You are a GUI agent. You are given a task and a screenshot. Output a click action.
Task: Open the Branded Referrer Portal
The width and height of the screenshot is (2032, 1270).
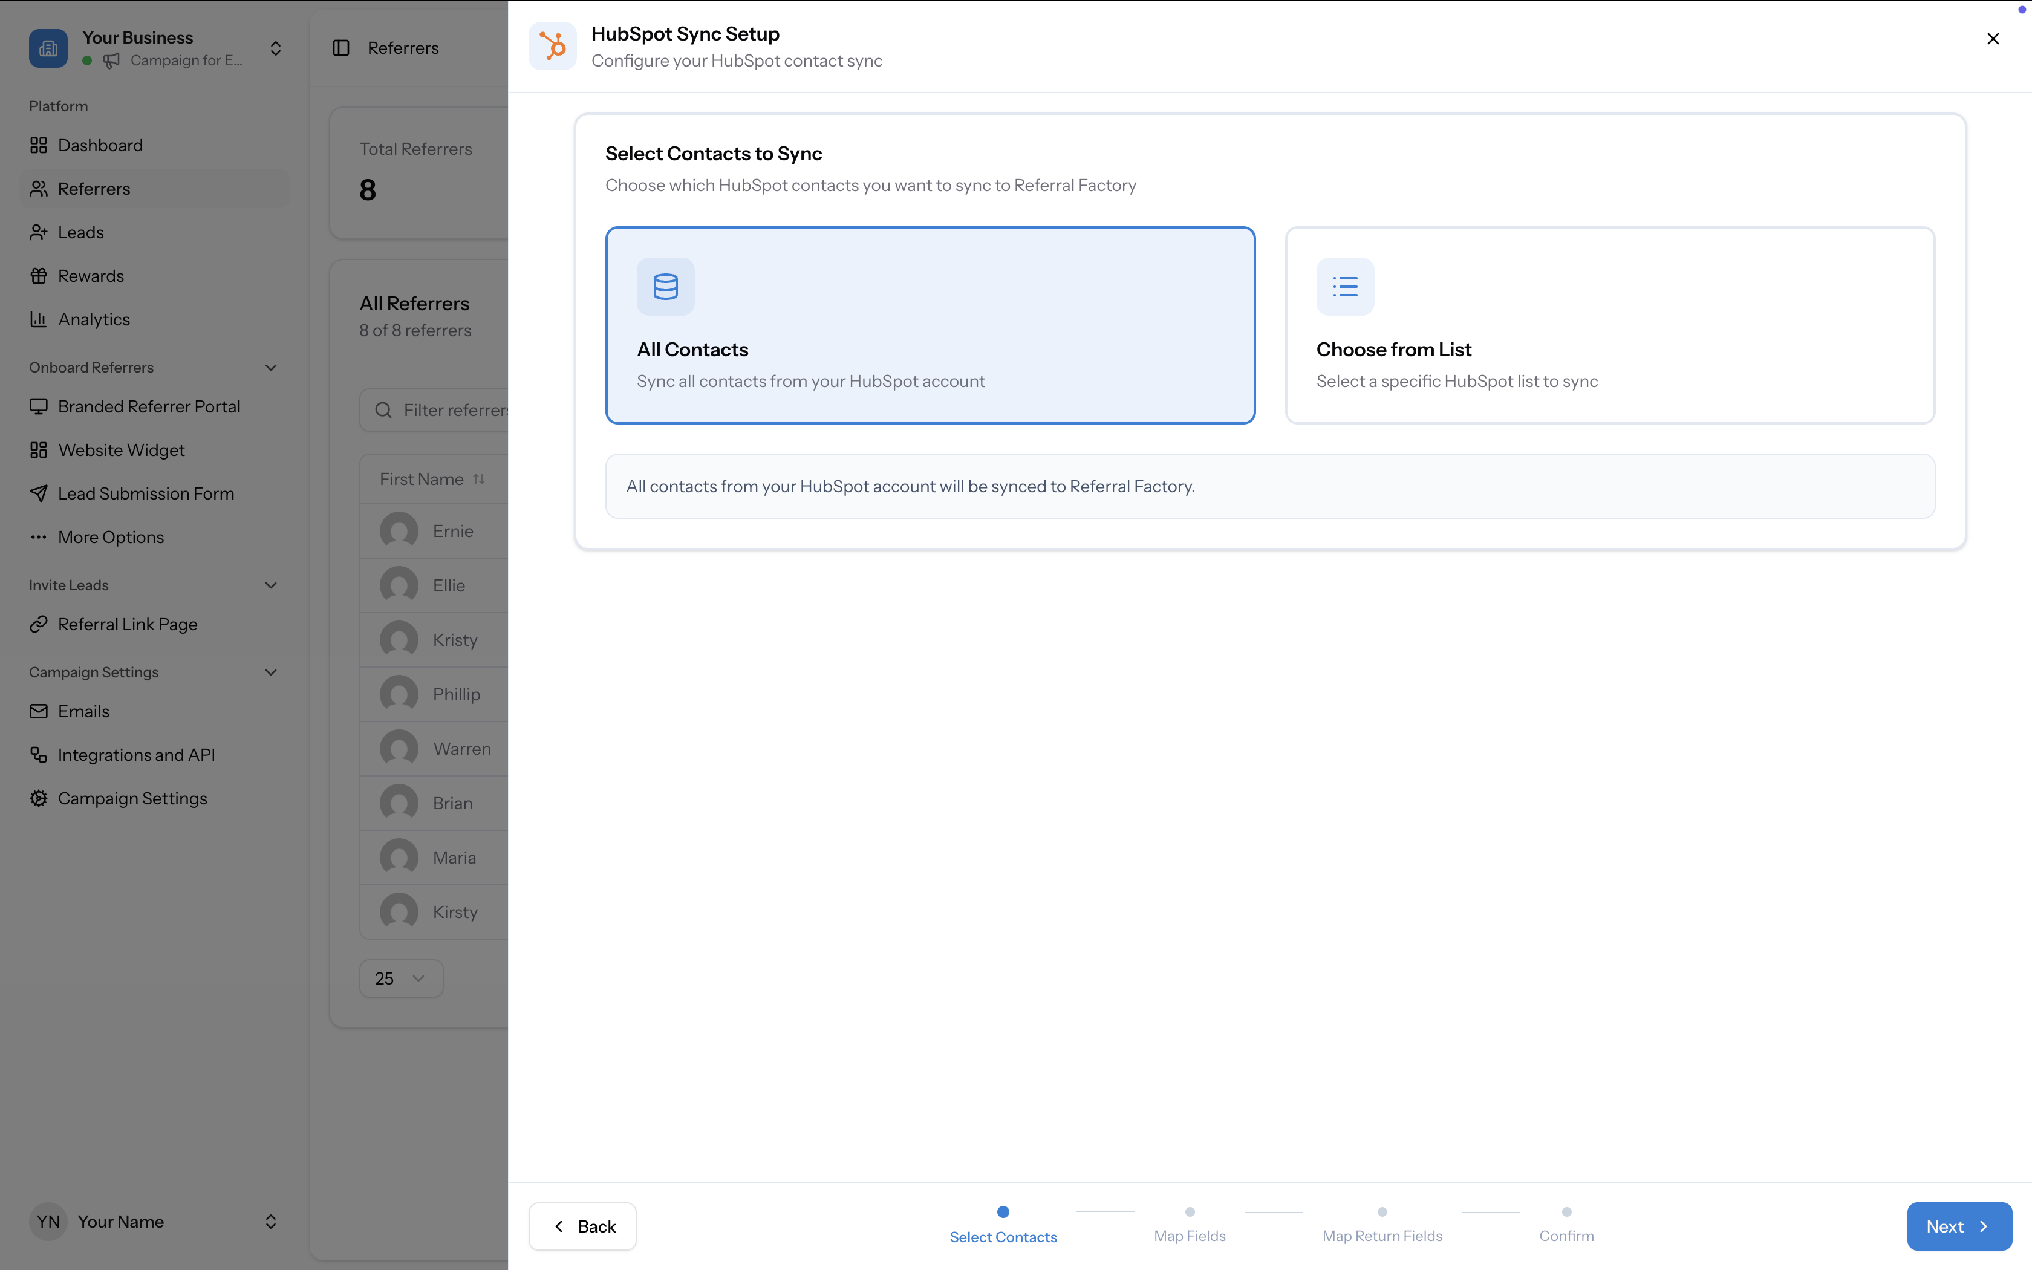click(149, 406)
